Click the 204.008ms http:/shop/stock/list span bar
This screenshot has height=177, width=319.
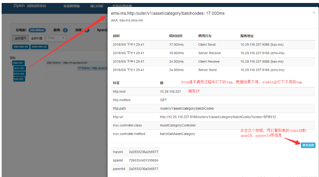click(77, 63)
